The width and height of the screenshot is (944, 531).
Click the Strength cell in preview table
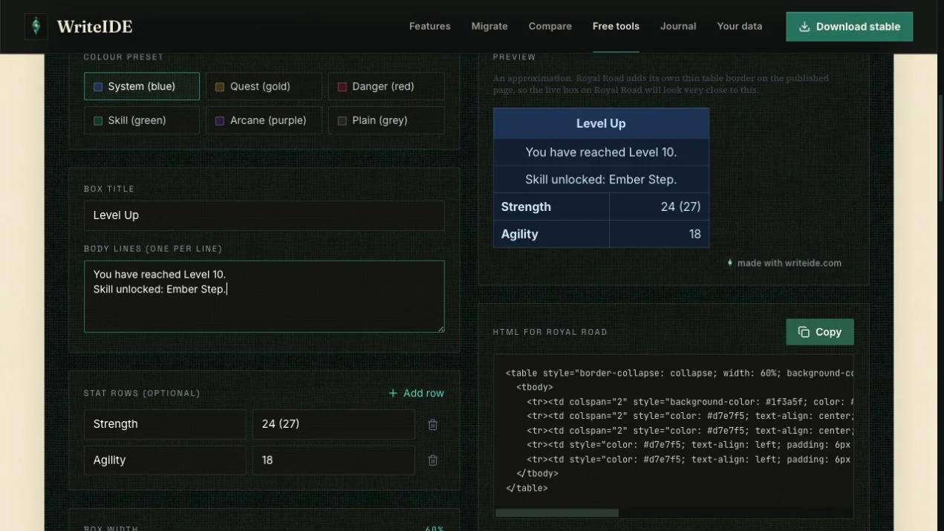552,207
